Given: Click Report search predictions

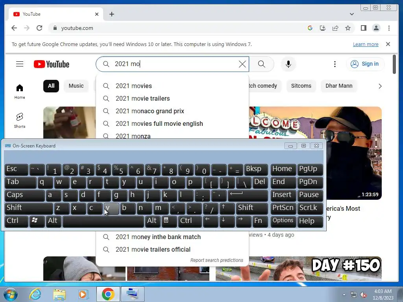Looking at the screenshot, I should 217,260.
